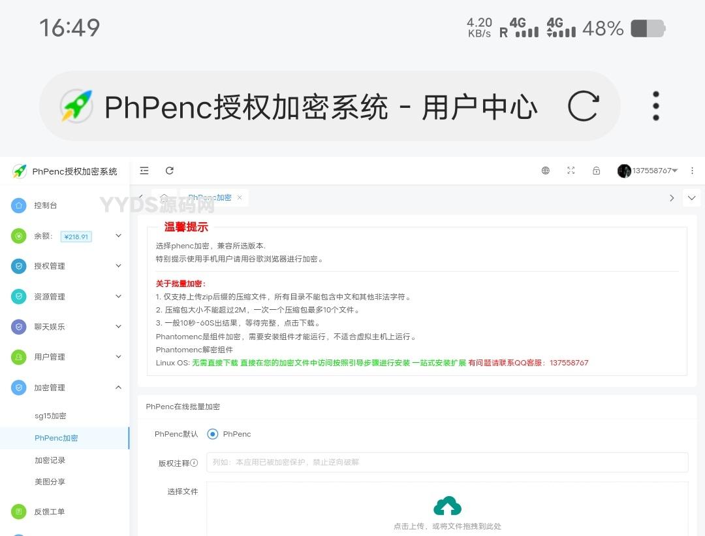Open the header's vertical dots menu
The height and width of the screenshot is (536, 705).
692,171
